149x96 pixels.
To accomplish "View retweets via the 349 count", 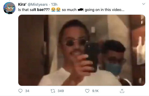I will pos(61,91).
